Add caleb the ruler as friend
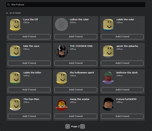 tap(122, 37)
